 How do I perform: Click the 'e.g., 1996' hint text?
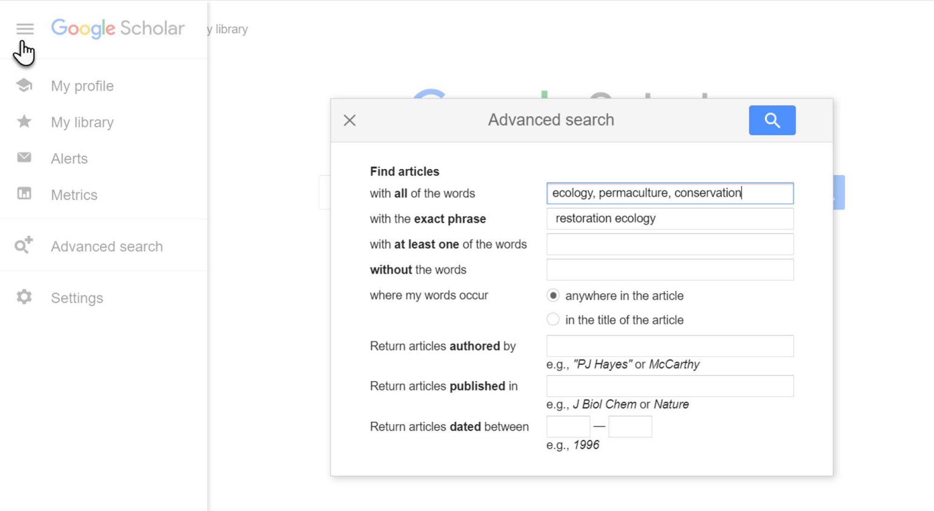click(573, 445)
